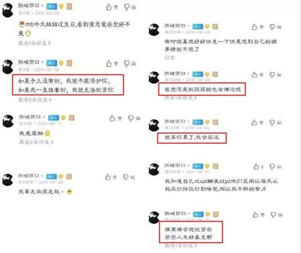Image resolution: width=301 pixels, height=253 pixels.
Task: Click blue 楼主 badge on uzi comment
Action: (197, 166)
